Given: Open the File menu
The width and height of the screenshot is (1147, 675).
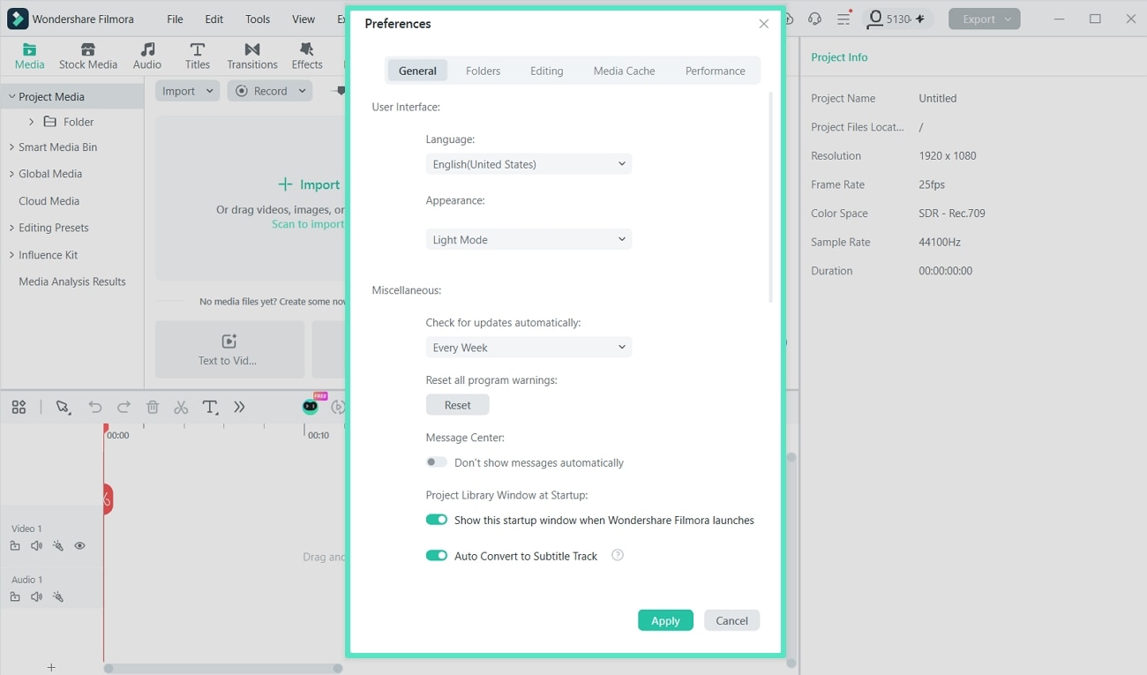Looking at the screenshot, I should tap(175, 19).
